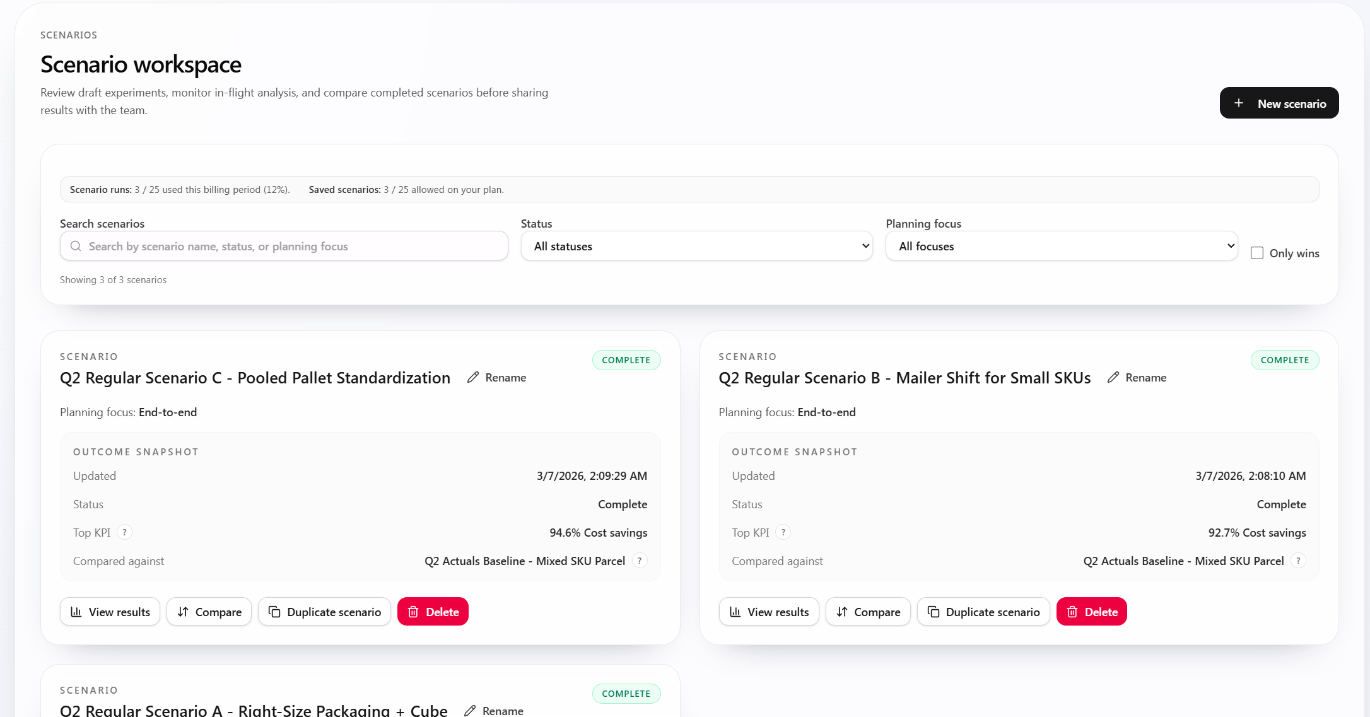The image size is (1370, 717).
Task: Click the rename pencil icon for Scenario A
Action: (469, 710)
